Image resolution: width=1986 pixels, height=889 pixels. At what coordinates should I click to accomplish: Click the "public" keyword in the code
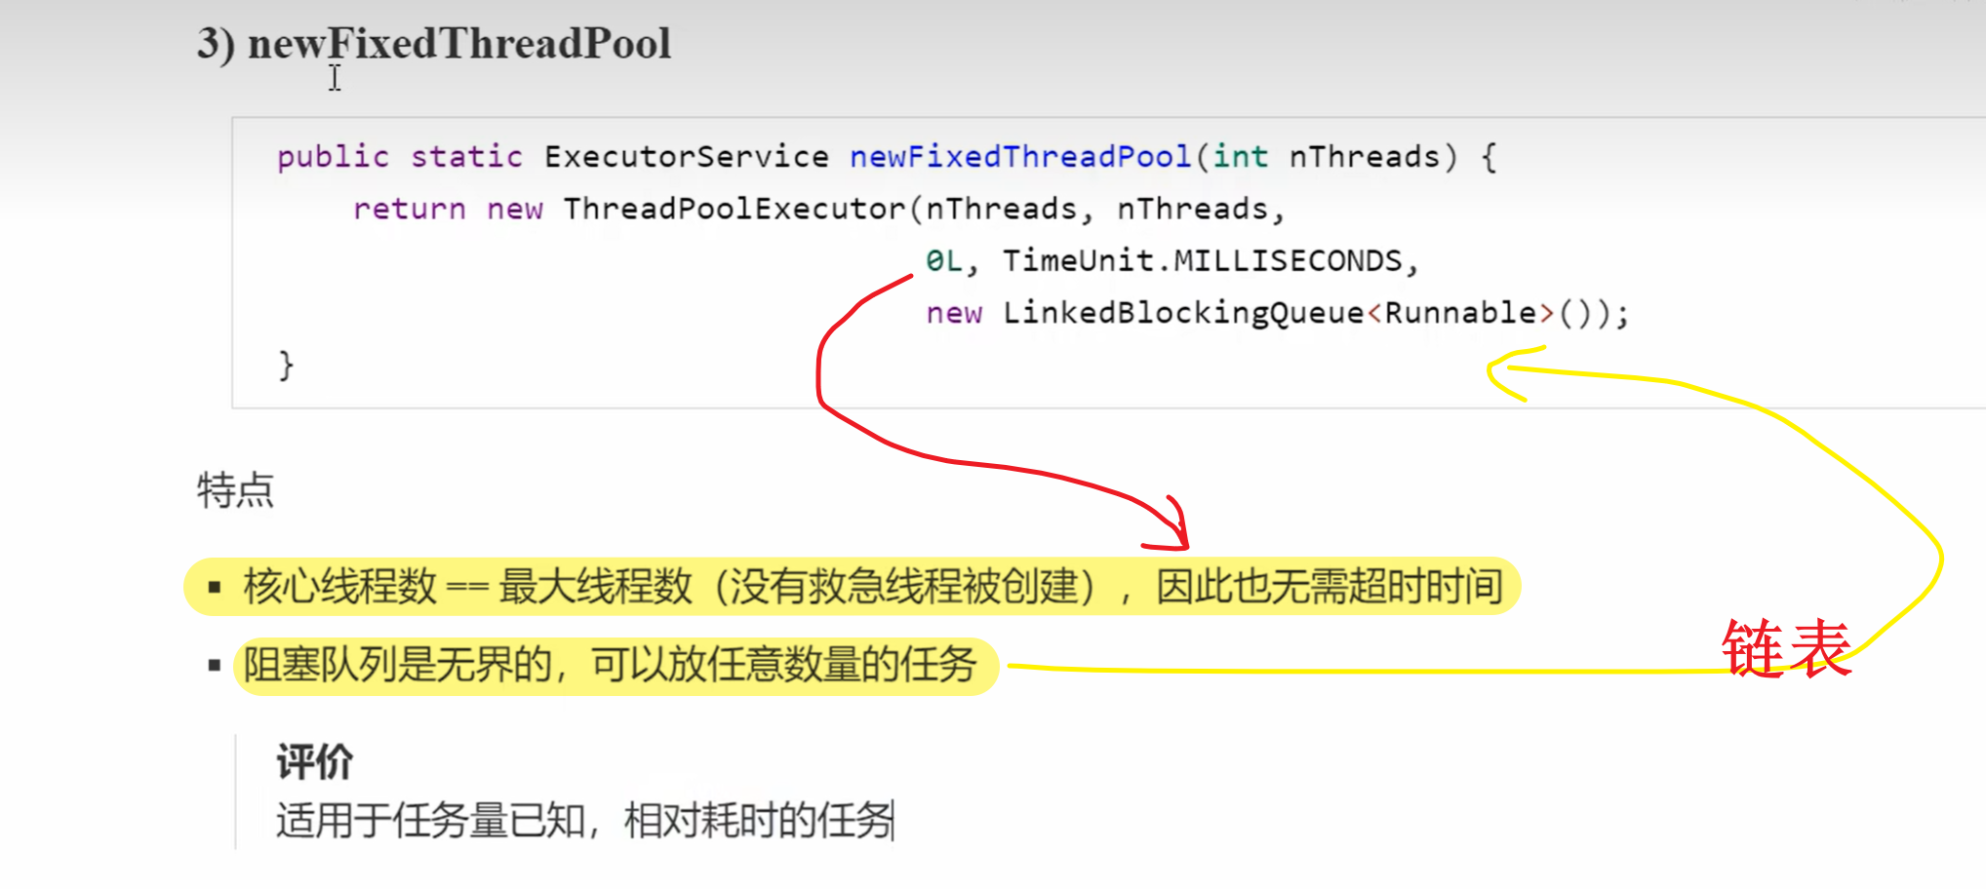[333, 157]
